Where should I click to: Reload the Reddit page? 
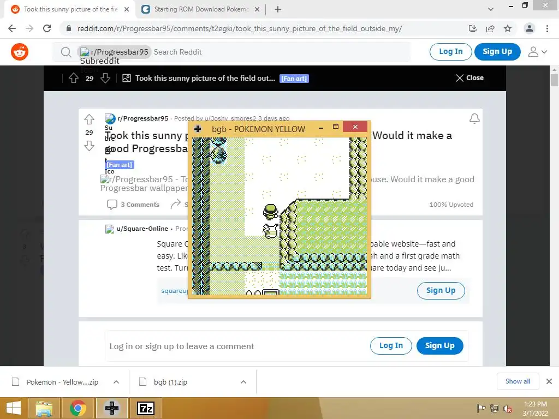47,28
